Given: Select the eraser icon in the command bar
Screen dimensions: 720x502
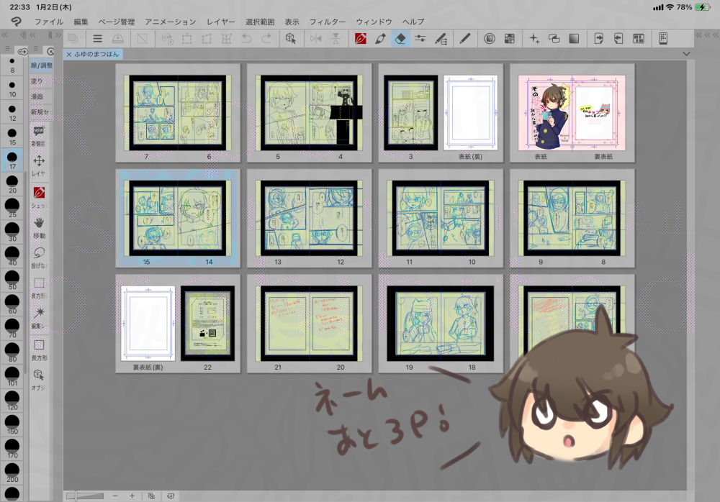Looking at the screenshot, I should coord(401,38).
